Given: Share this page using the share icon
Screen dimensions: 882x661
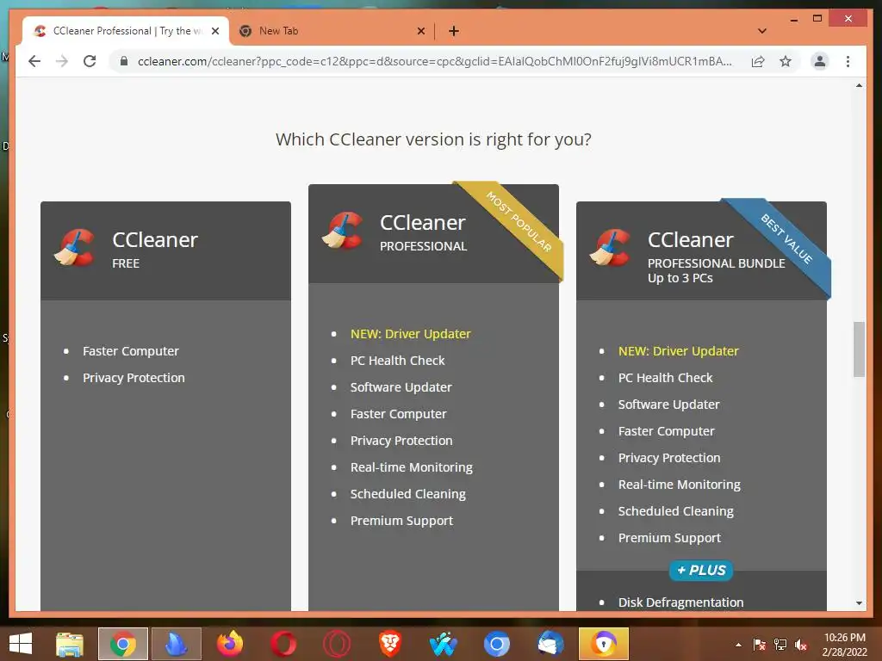Looking at the screenshot, I should pyautogui.click(x=758, y=61).
